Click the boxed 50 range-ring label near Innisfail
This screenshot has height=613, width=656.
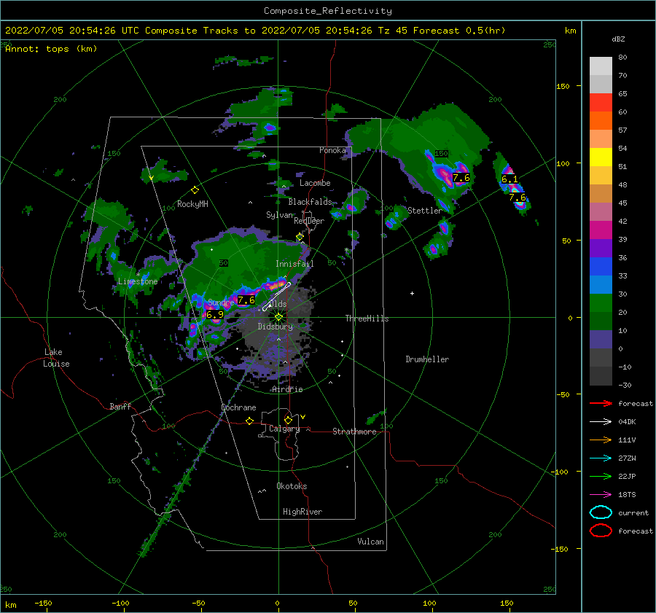(x=224, y=263)
